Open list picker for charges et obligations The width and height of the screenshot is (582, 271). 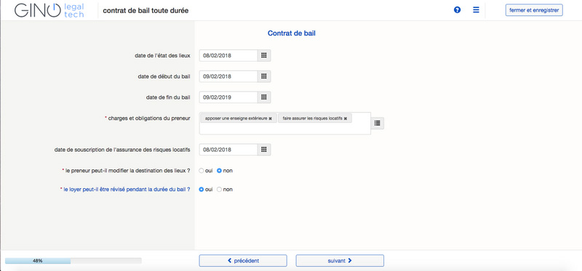(x=378, y=123)
